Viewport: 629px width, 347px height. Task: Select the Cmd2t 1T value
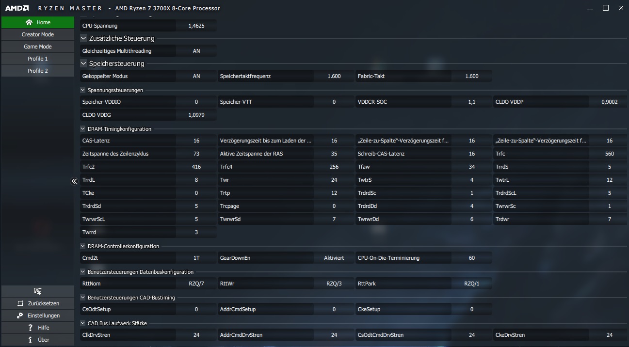tap(196, 258)
